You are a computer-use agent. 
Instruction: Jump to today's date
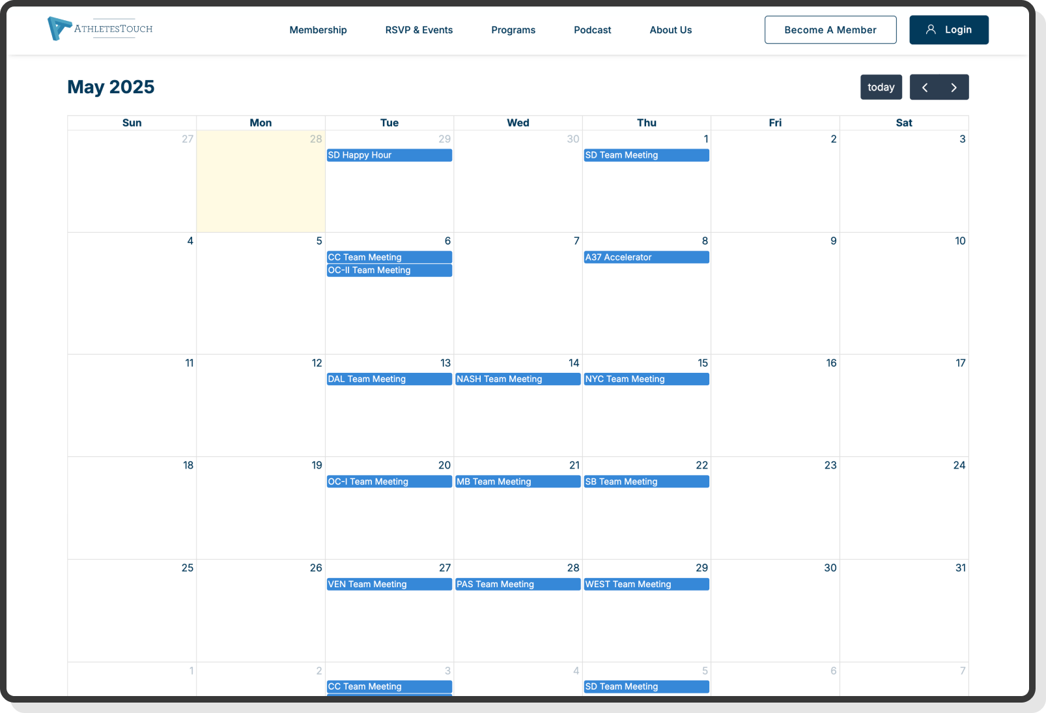(x=881, y=87)
